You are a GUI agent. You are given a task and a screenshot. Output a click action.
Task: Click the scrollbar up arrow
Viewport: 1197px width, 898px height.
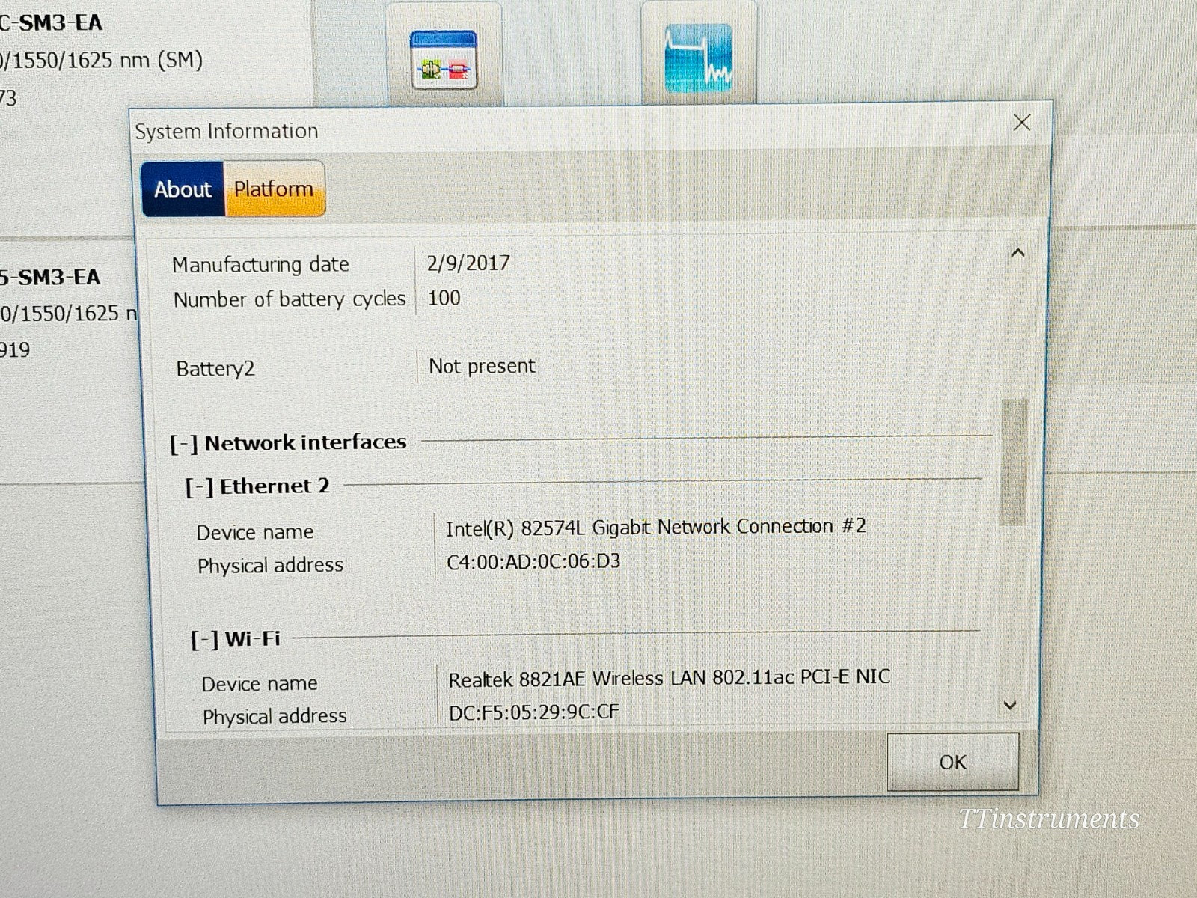coord(1017,254)
